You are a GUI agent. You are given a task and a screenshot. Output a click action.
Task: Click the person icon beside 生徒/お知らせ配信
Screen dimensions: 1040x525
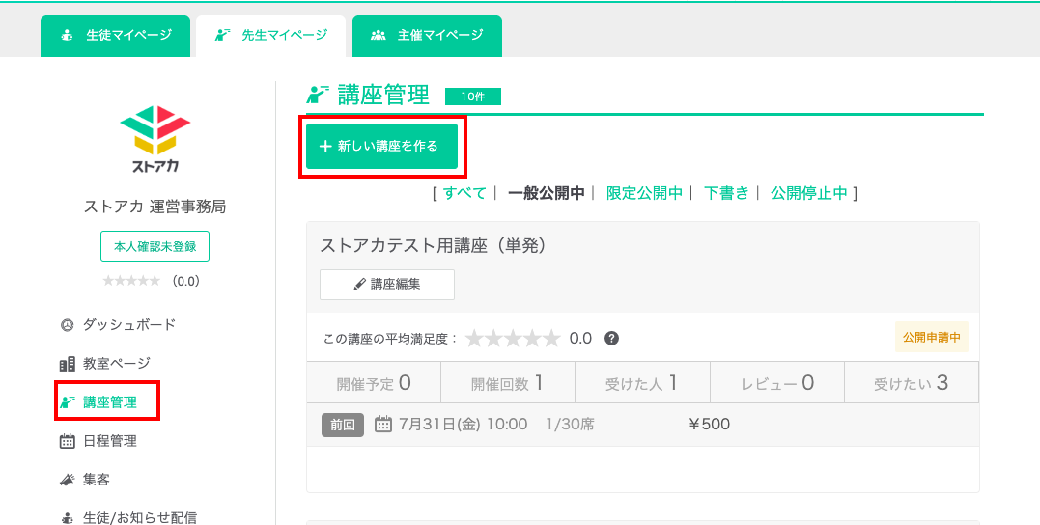pos(67,518)
